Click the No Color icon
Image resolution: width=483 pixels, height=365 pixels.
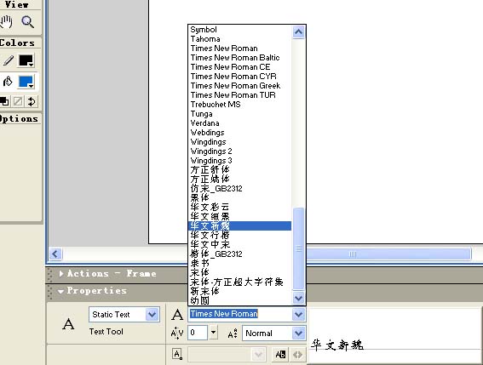coord(18,101)
